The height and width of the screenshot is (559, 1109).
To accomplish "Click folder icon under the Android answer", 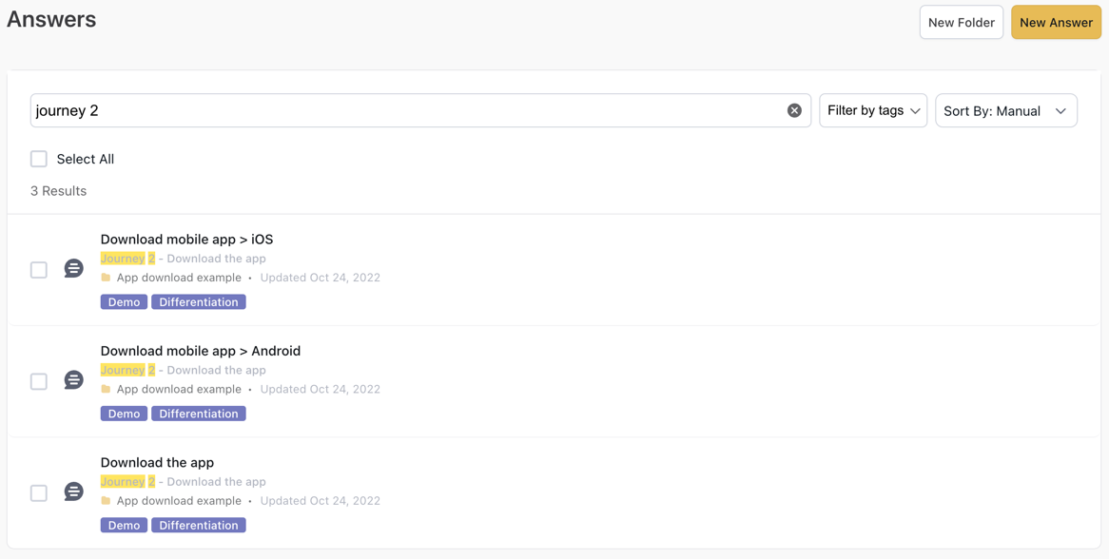I will [x=106, y=389].
